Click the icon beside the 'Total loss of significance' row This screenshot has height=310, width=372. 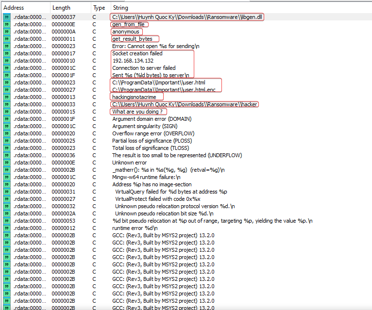pos(7,148)
